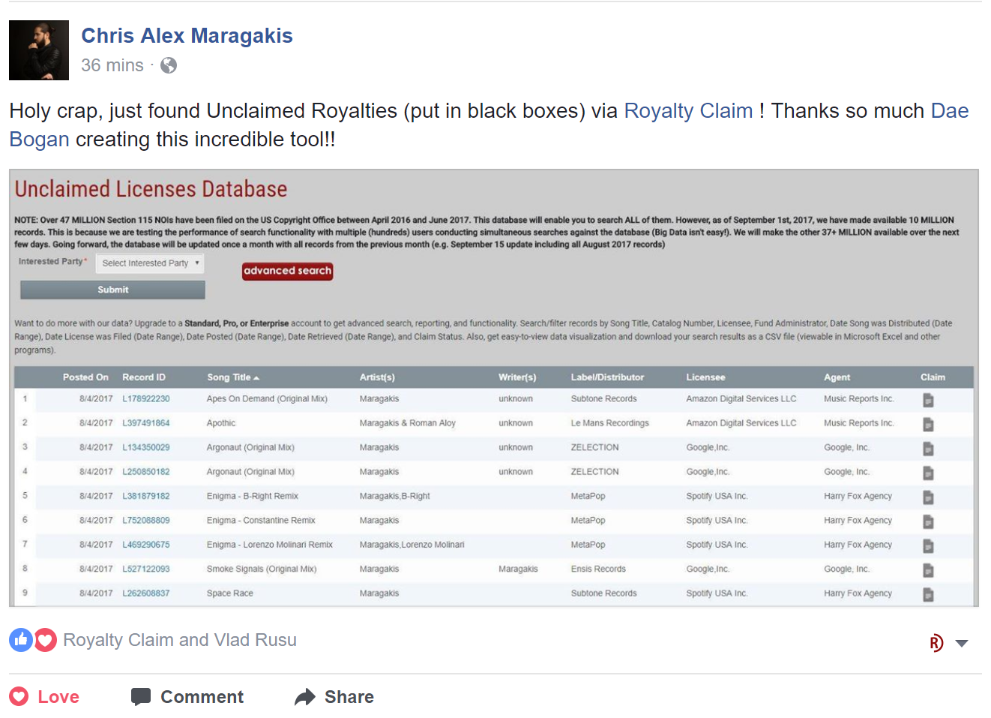Click the thumbs-up reaction icon
Viewport: 991px width, 718px height.
point(21,640)
